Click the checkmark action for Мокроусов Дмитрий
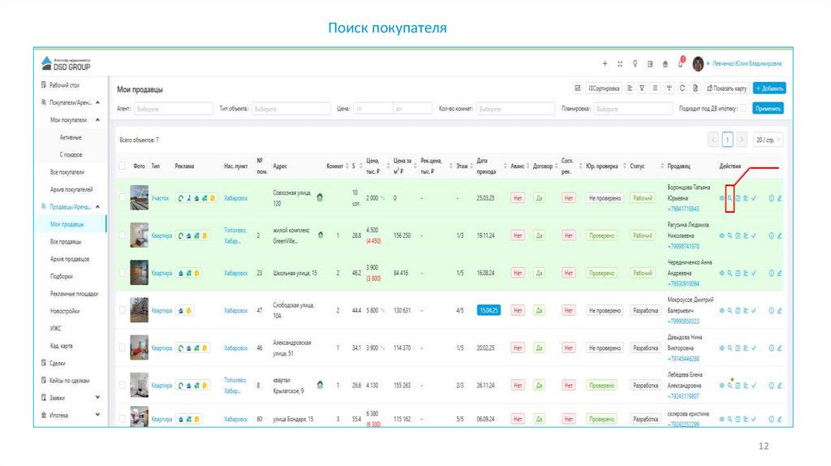 (x=754, y=310)
